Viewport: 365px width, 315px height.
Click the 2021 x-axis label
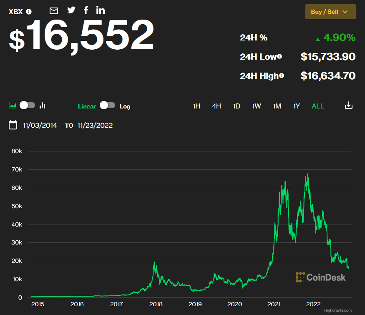click(x=274, y=304)
